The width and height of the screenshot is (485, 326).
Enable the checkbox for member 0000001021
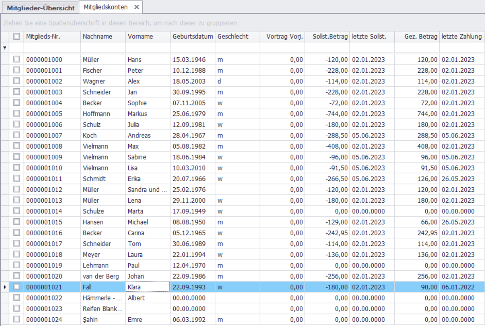16,287
